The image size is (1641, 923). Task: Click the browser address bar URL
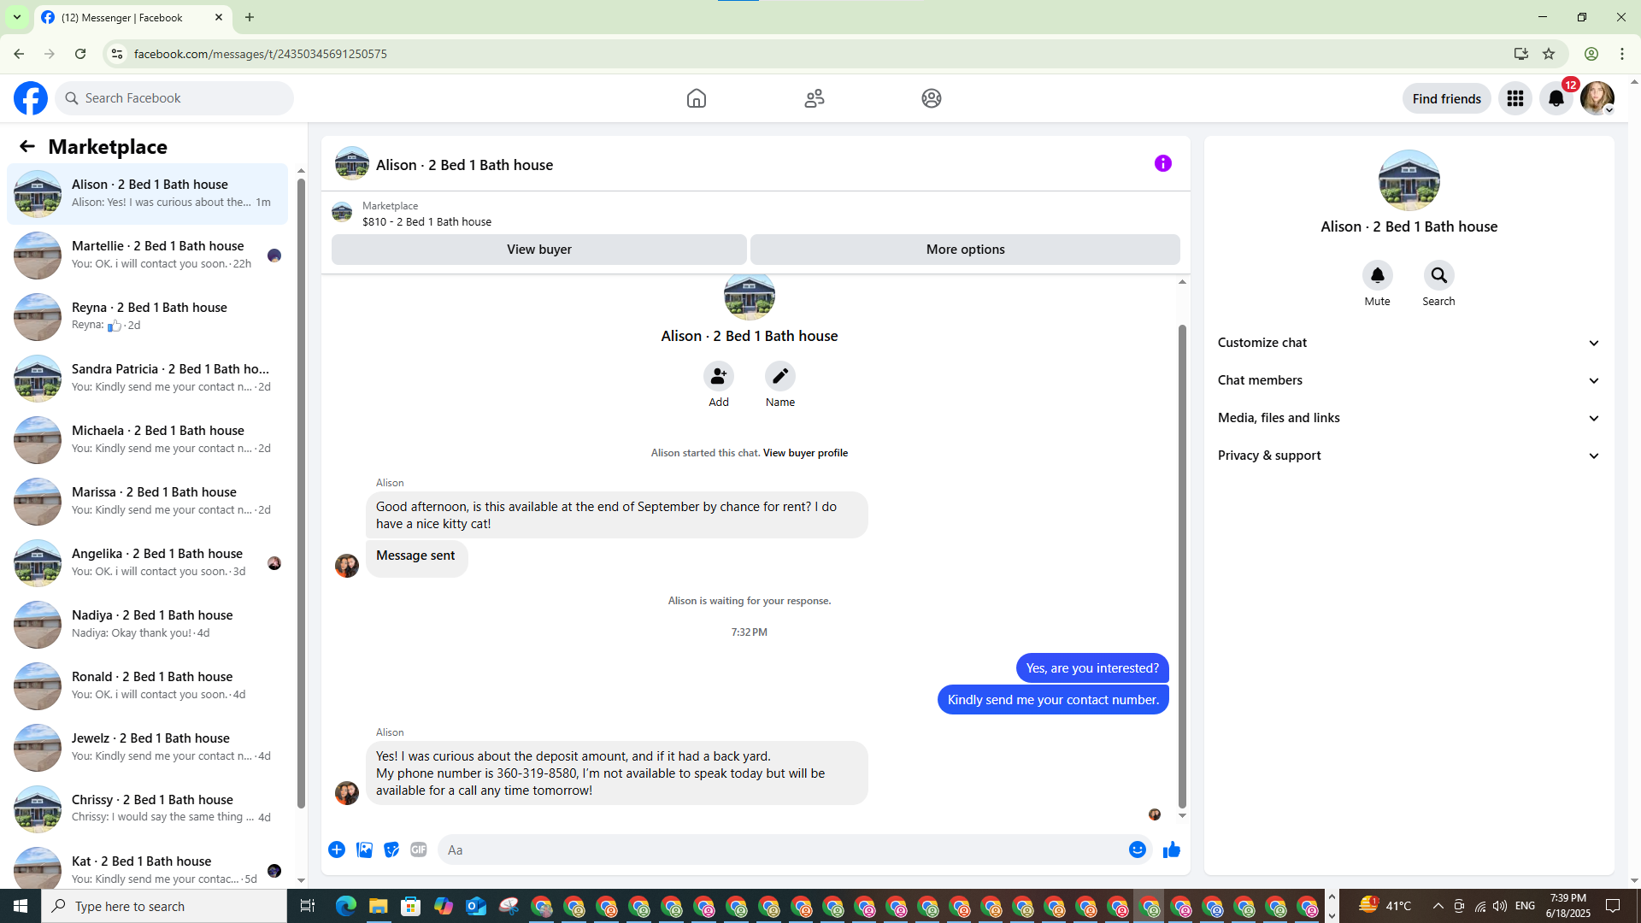[x=261, y=54]
